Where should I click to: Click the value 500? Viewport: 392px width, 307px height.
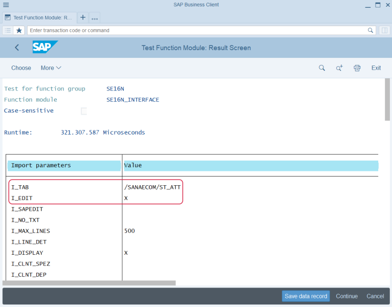(x=129, y=231)
